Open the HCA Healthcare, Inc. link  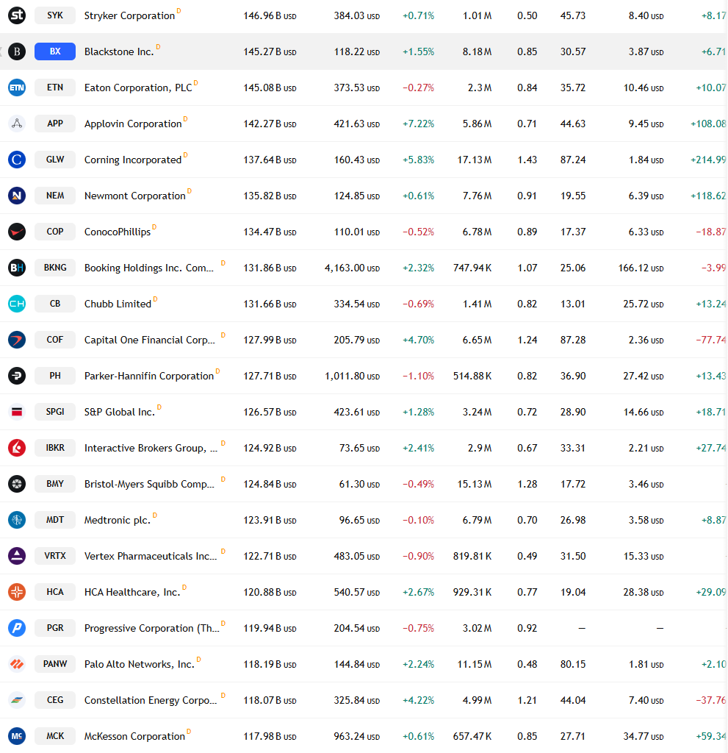click(132, 592)
